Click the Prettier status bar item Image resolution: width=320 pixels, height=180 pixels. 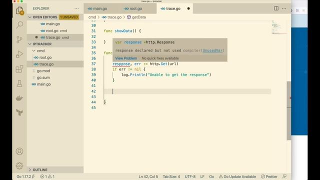click(x=269, y=176)
